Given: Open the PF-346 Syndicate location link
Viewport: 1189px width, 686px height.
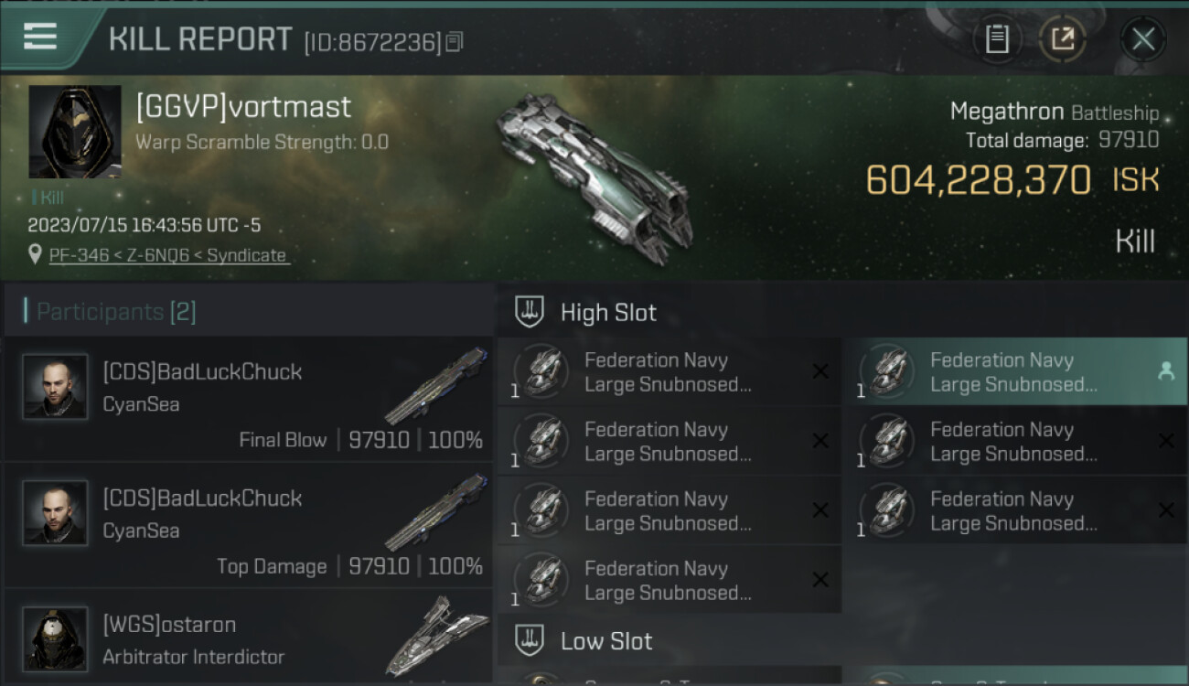Looking at the screenshot, I should [x=168, y=255].
